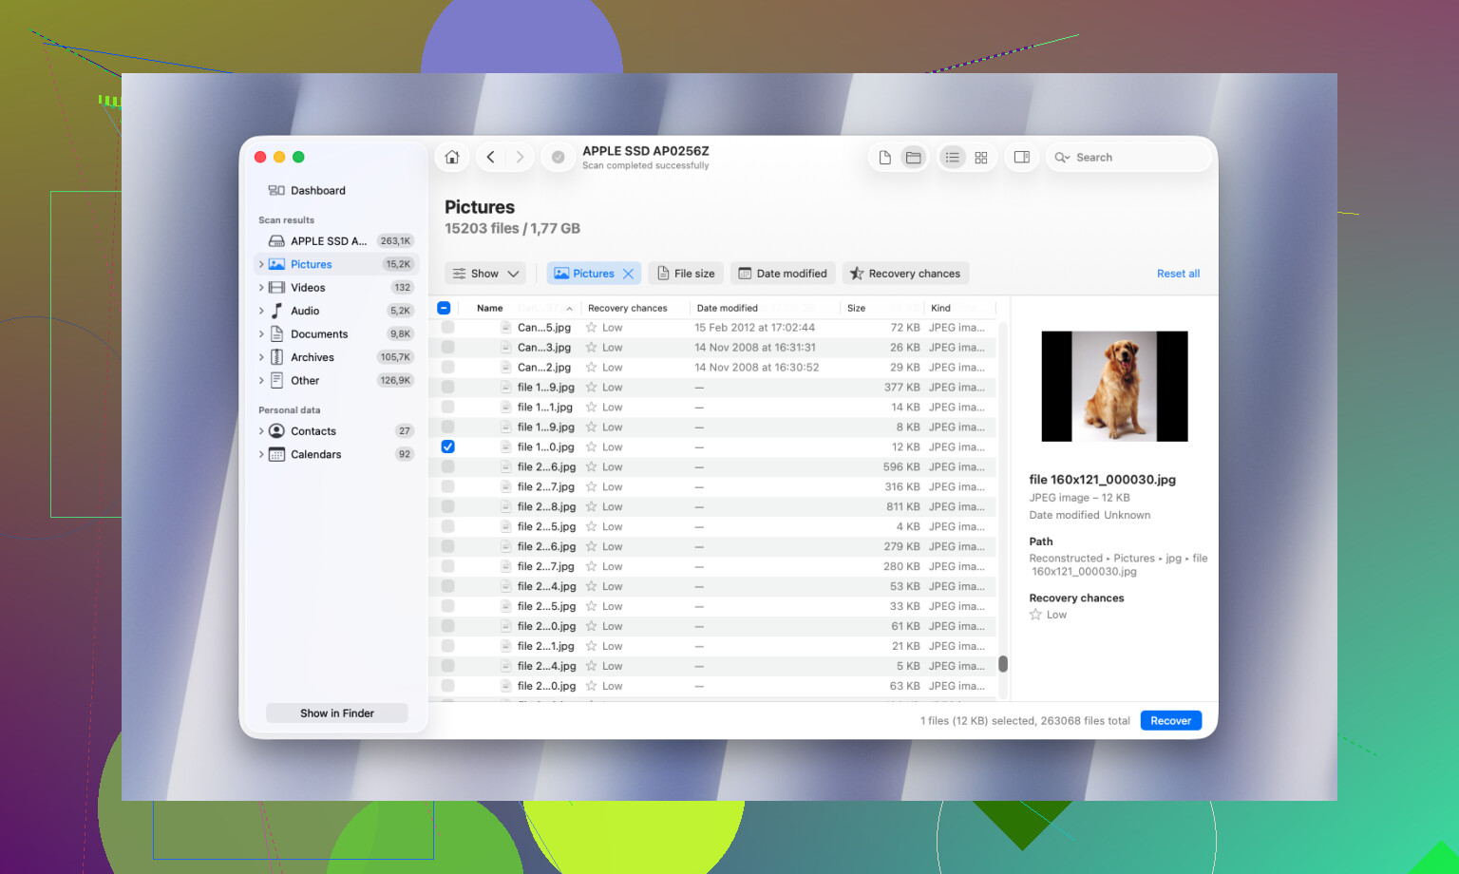This screenshot has width=1459, height=874.
Task: Expand Archives tree chevron
Action: pos(261,357)
